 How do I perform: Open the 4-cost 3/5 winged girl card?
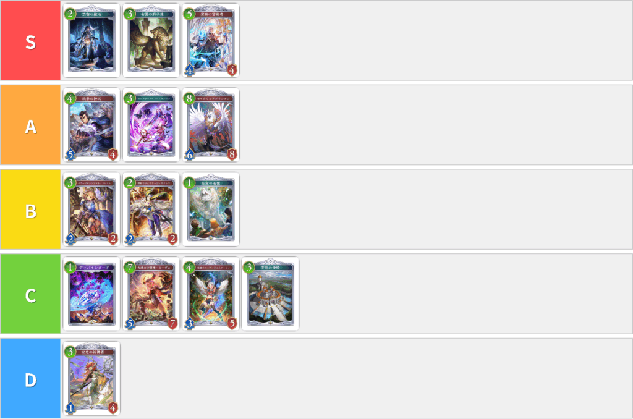[x=211, y=294]
